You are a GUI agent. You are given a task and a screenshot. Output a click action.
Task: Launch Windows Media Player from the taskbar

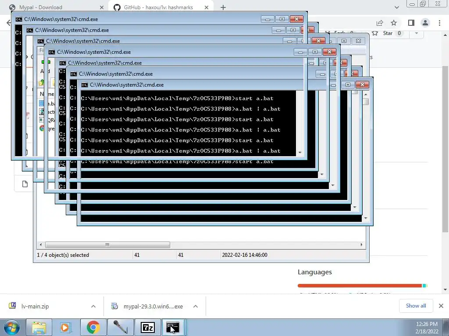65,327
